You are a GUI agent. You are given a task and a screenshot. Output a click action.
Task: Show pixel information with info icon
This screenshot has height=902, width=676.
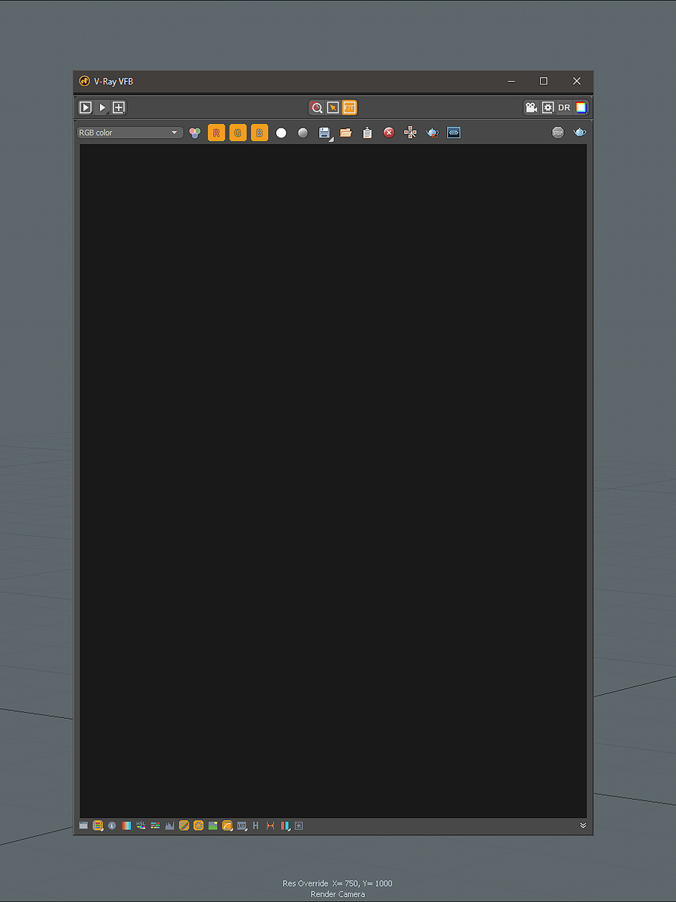tap(112, 825)
